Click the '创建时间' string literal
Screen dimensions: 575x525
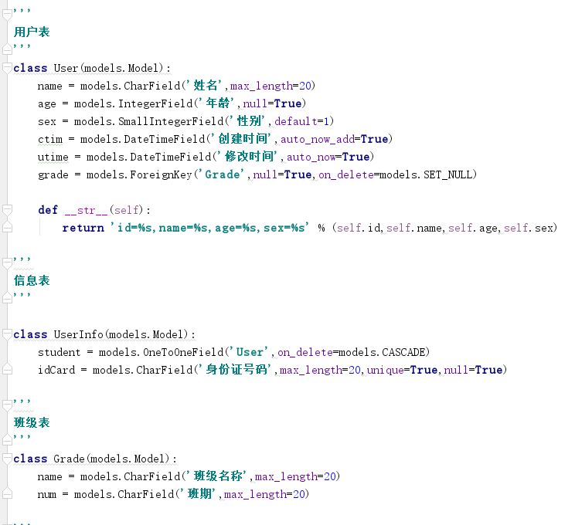pyautogui.click(x=243, y=138)
